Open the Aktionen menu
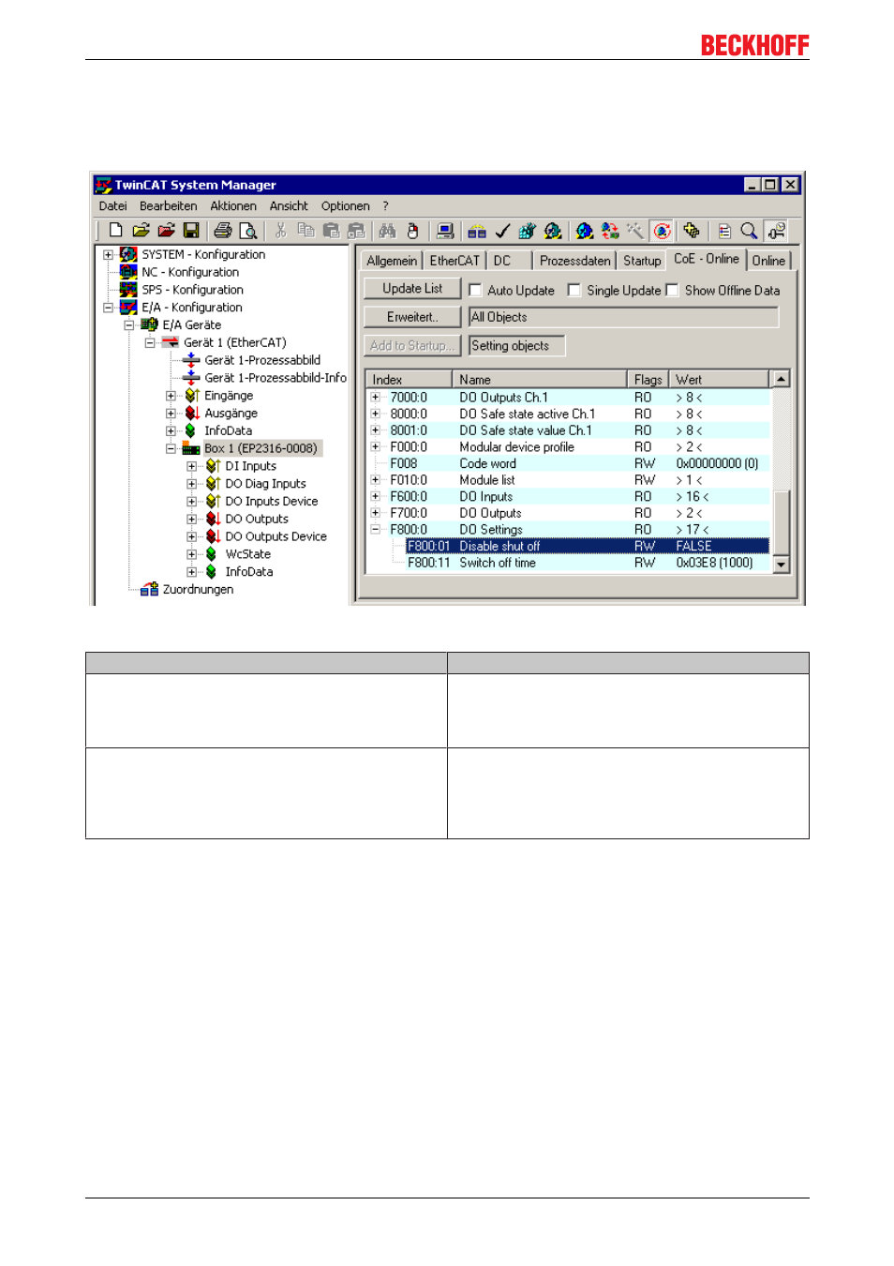This screenshot has height=1266, width=894. [232, 206]
